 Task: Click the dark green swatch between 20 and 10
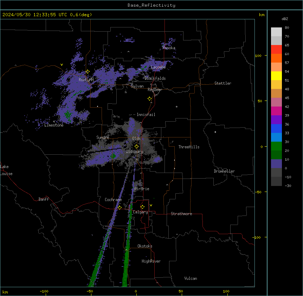coord(276,155)
